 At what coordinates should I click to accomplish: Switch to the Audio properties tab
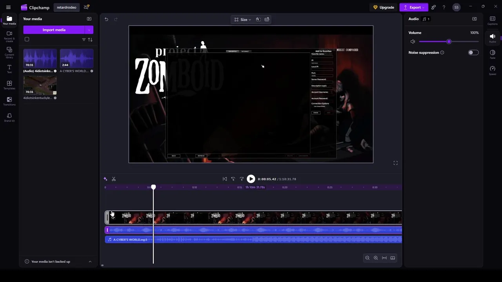(493, 38)
